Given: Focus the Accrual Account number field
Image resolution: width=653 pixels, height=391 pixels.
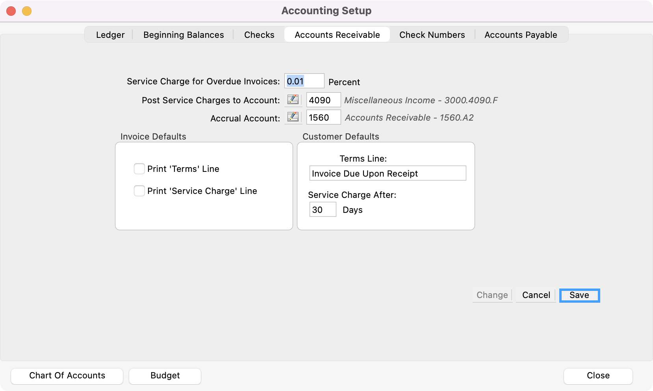Looking at the screenshot, I should [x=323, y=117].
